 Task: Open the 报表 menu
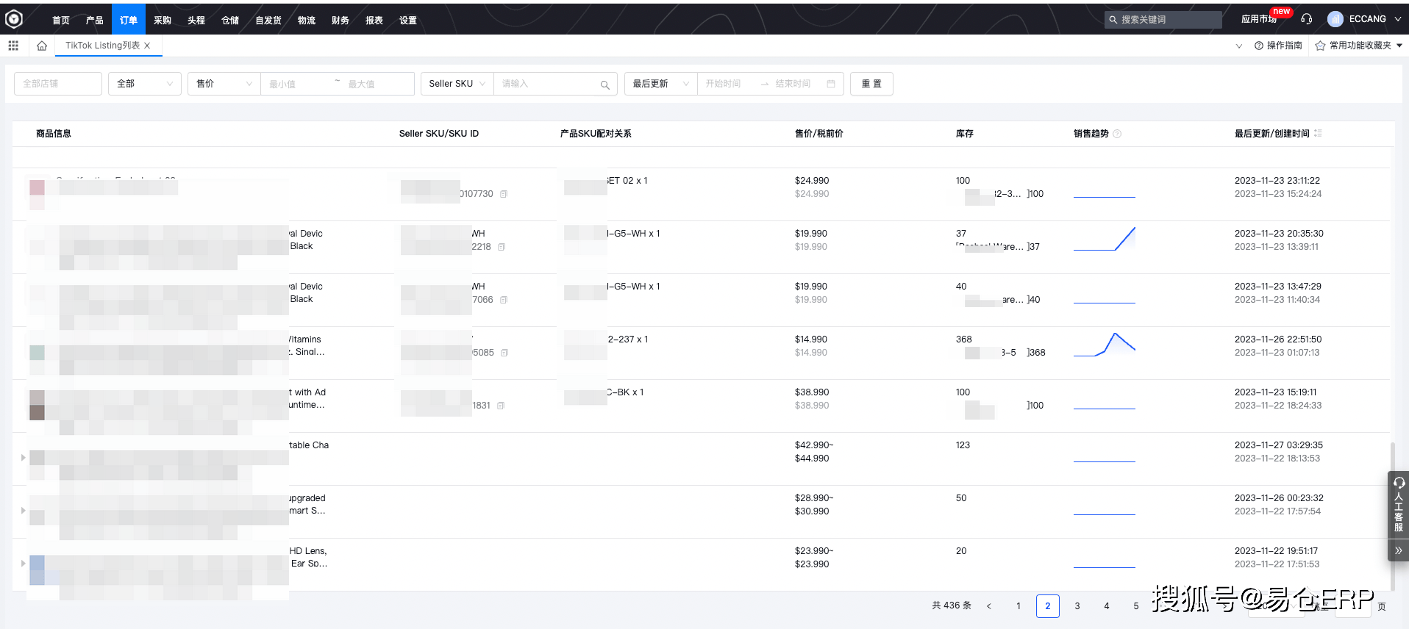coord(374,20)
